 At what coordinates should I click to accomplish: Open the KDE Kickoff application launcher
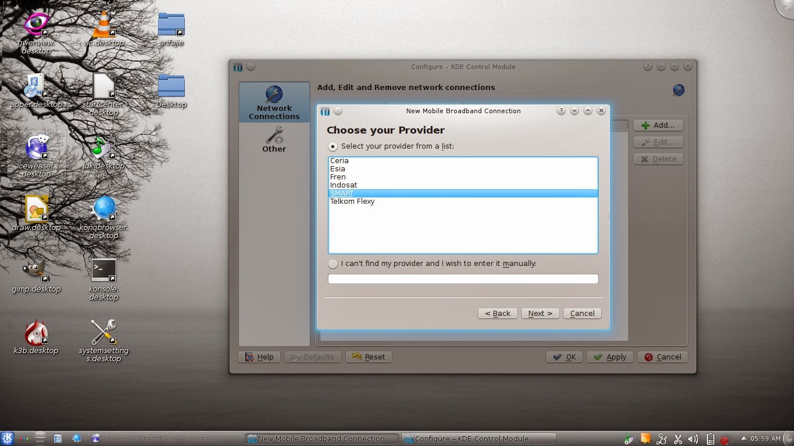pyautogui.click(x=8, y=438)
